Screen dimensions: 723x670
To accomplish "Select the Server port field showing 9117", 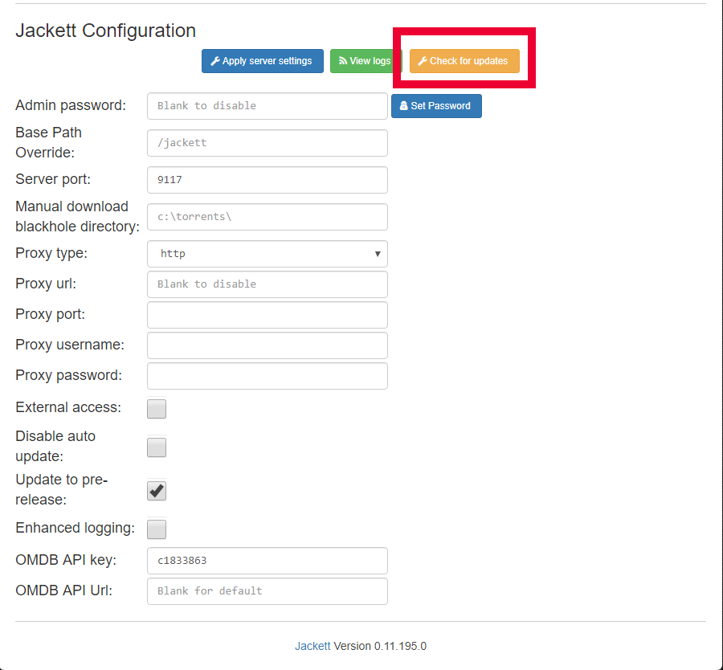I will pyautogui.click(x=267, y=179).
